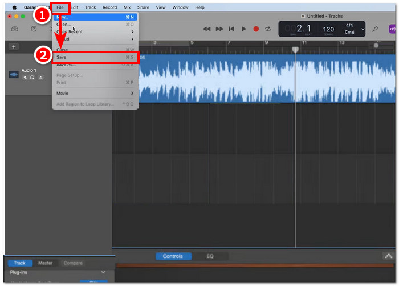Click the Compare button

point(73,263)
